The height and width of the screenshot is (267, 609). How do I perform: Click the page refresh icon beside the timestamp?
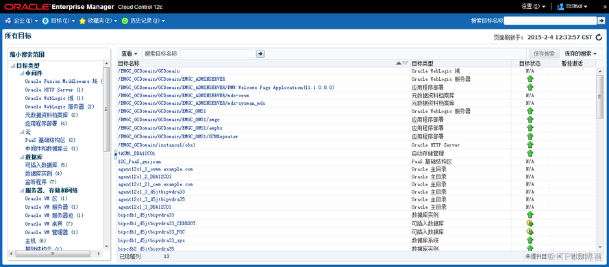[599, 37]
